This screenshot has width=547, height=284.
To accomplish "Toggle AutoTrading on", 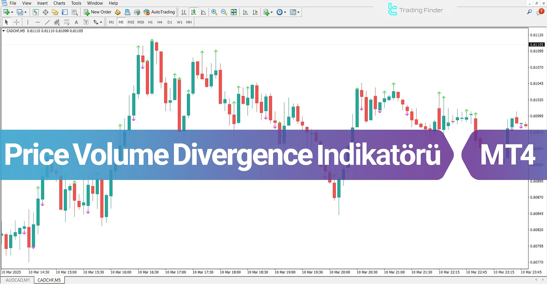I will [x=159, y=12].
